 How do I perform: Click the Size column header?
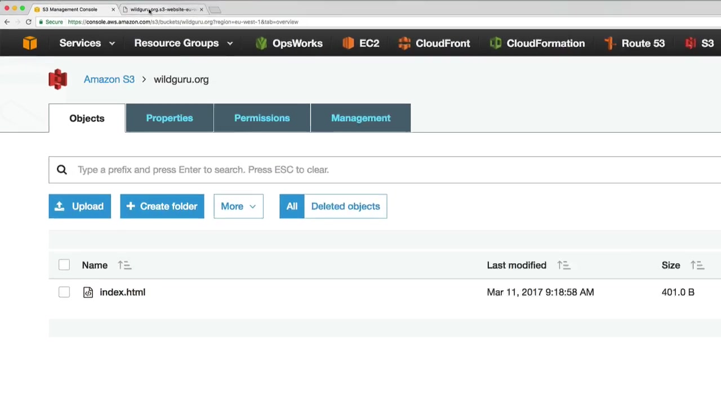pyautogui.click(x=671, y=265)
